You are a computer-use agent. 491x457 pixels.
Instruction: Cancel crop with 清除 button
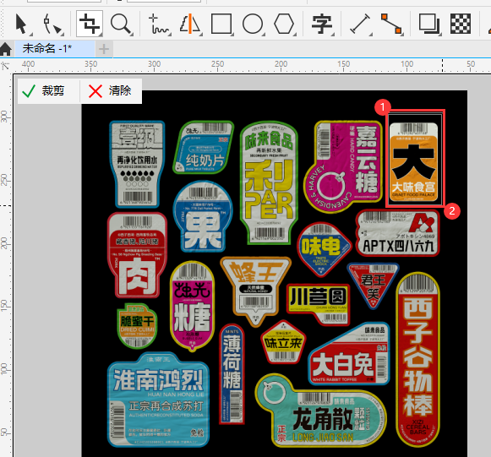coord(110,91)
